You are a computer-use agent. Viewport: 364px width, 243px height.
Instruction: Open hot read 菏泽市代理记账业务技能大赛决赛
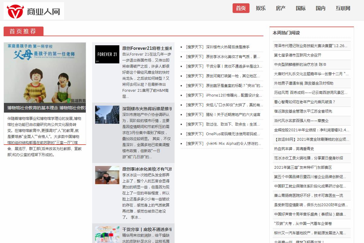click(311, 46)
